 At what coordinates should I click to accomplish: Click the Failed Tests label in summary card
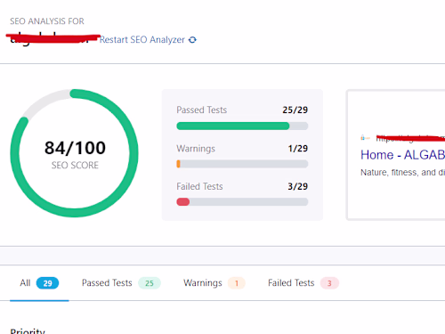199,186
